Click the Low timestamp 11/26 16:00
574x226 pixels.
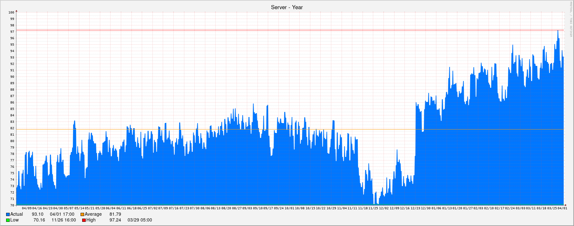click(x=63, y=220)
